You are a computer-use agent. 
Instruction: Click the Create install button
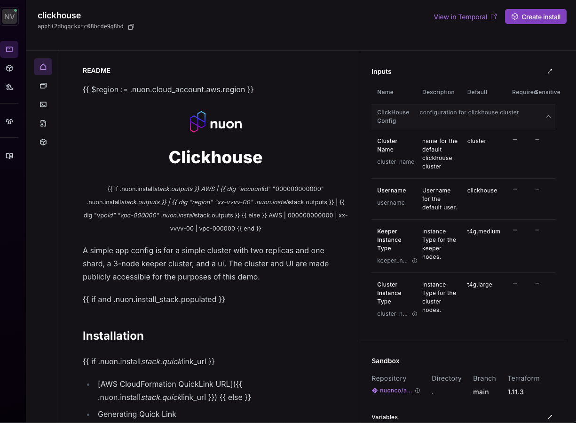click(536, 16)
